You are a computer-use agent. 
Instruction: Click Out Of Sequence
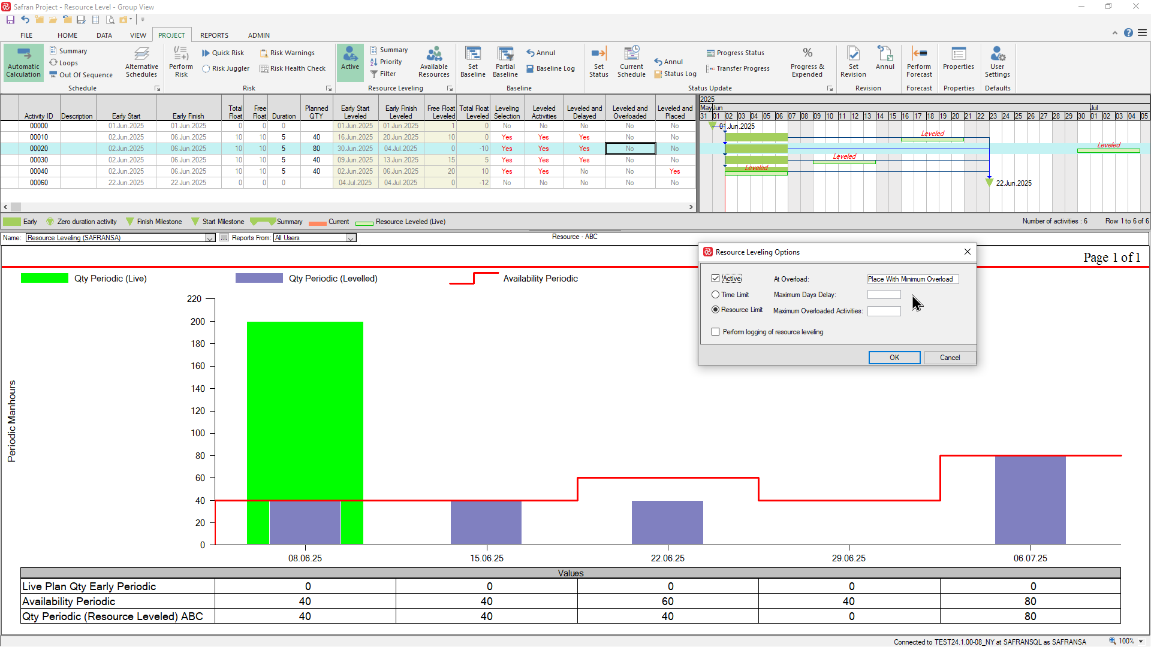coord(80,75)
